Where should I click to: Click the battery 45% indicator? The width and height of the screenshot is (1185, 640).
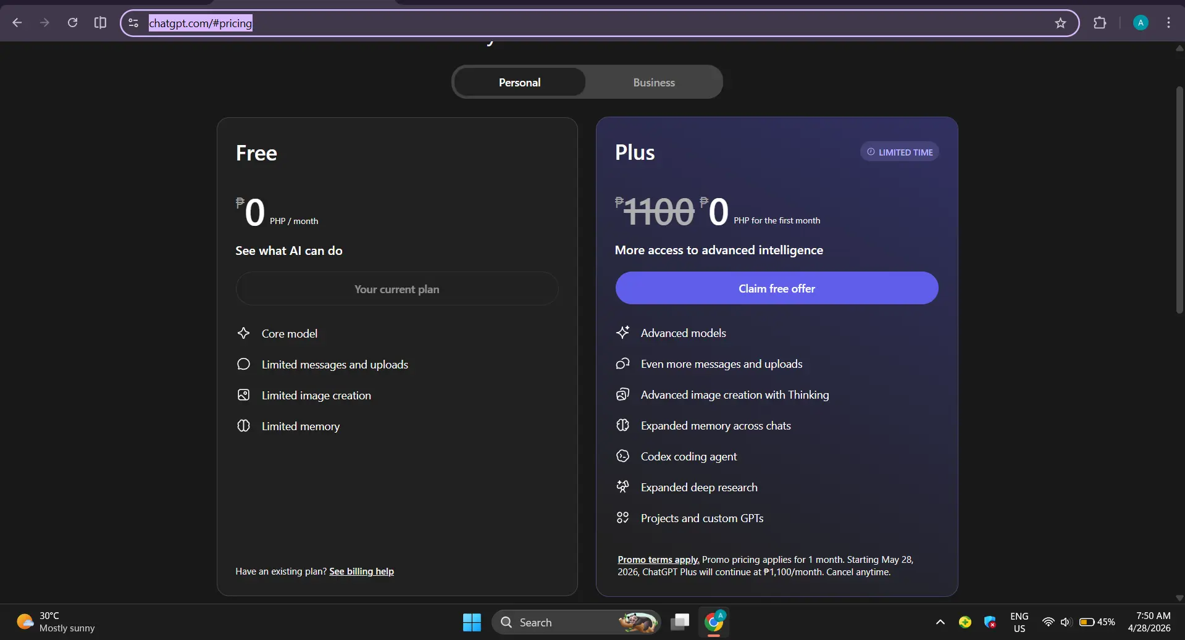click(x=1097, y=622)
